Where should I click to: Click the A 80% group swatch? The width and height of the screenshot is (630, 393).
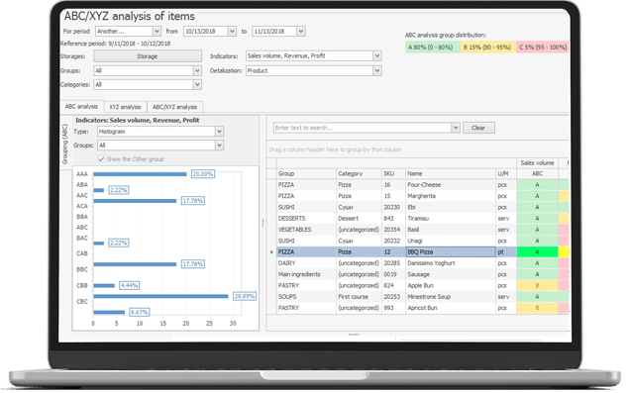(x=433, y=47)
